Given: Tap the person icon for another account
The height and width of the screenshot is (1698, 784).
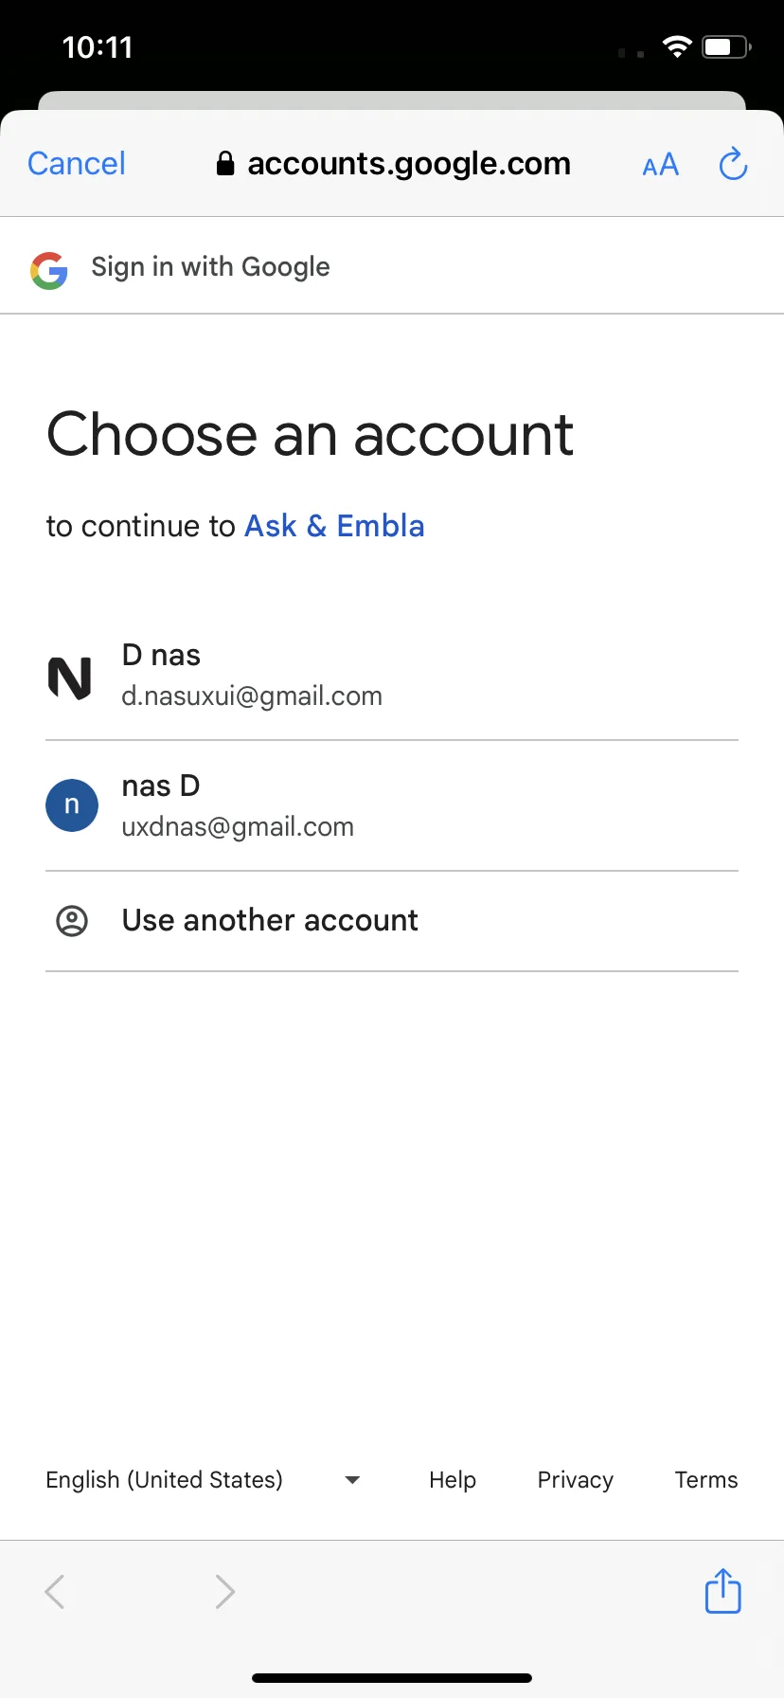Looking at the screenshot, I should (x=72, y=920).
